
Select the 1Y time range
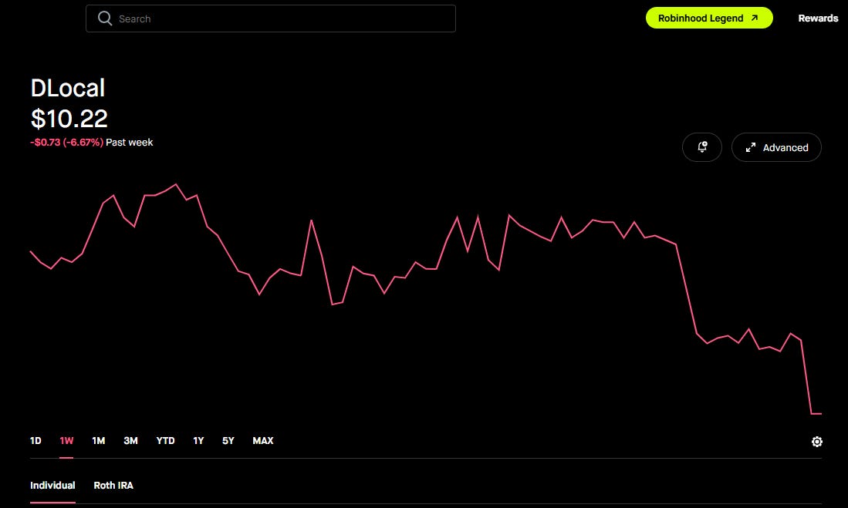198,440
